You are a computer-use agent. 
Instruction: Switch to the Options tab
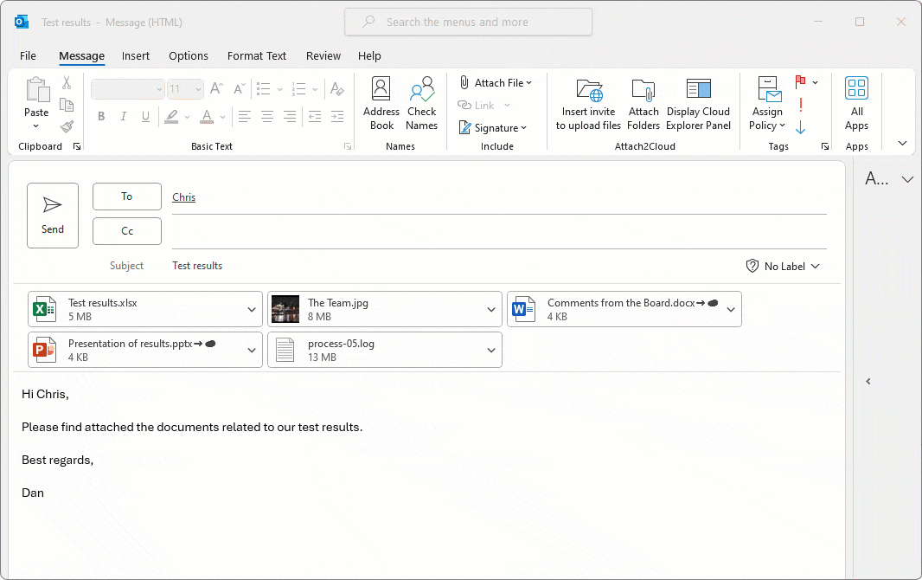(189, 56)
